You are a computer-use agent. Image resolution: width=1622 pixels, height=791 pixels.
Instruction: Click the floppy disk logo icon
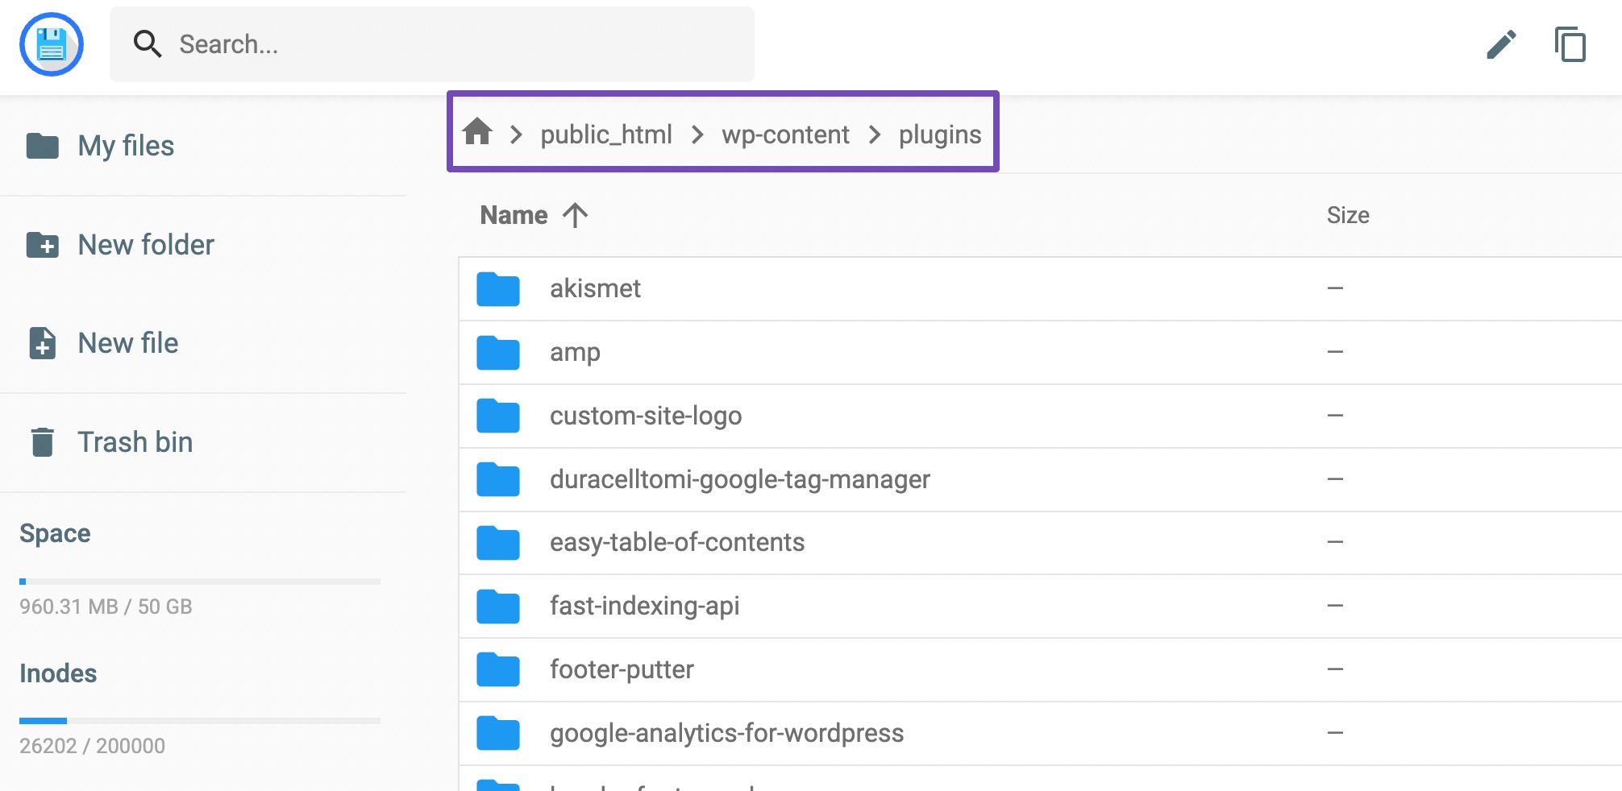click(51, 44)
